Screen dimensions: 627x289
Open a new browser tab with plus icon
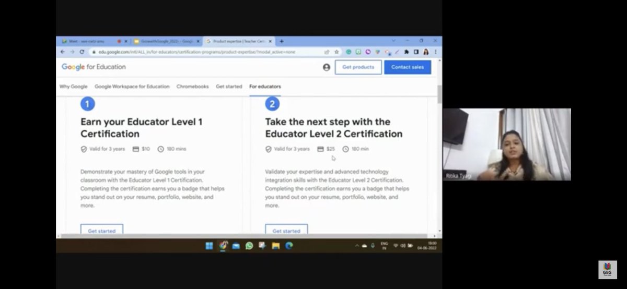[282, 41]
